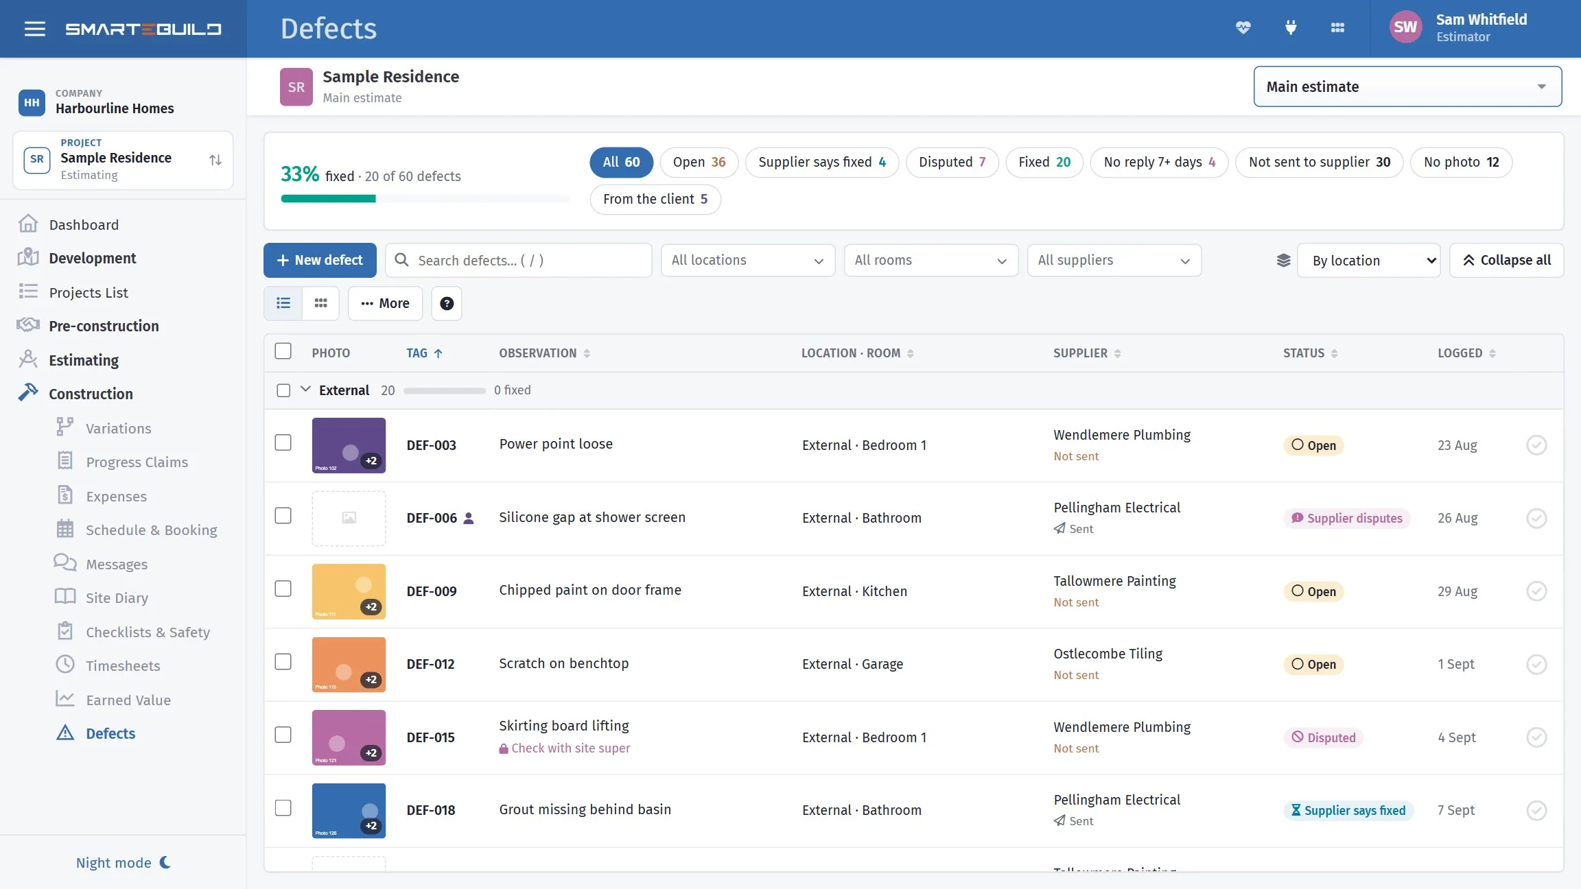Click the heartbeat health icon in header

point(1243,27)
